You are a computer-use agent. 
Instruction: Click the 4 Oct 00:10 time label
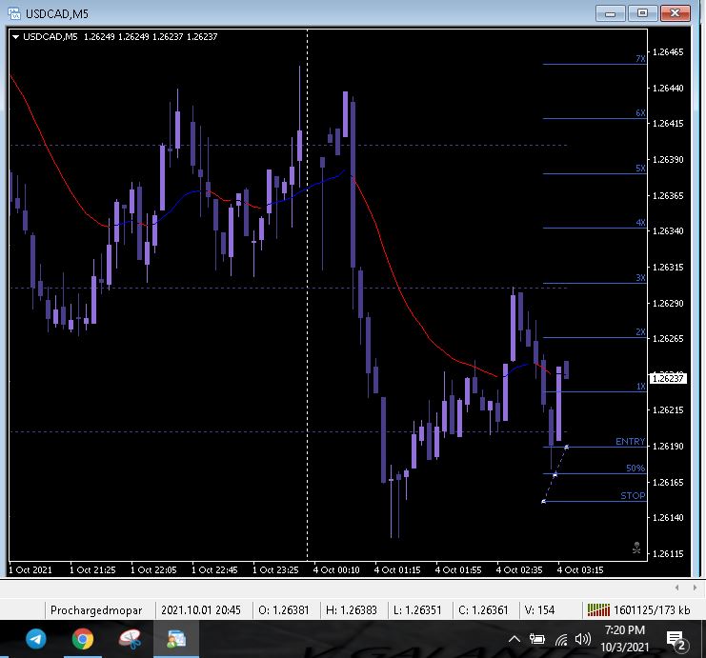point(336,569)
